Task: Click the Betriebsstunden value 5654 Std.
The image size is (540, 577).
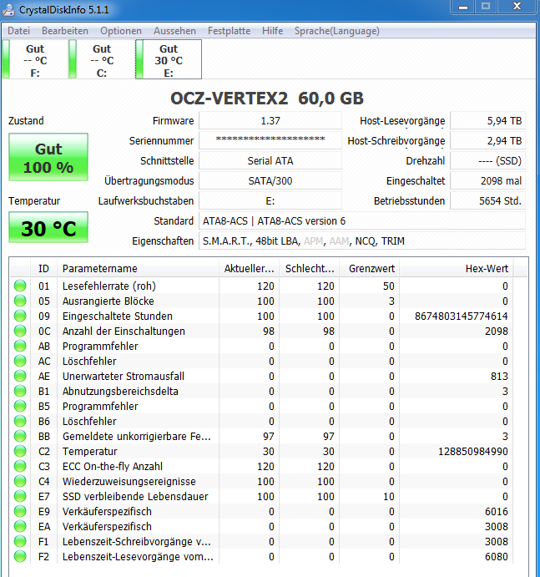Action: coord(487,201)
